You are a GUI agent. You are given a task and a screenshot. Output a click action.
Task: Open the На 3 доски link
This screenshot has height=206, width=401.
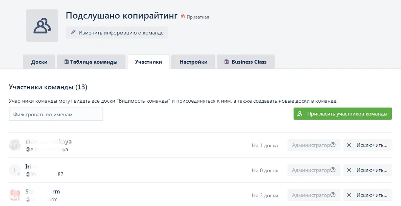pos(265,195)
